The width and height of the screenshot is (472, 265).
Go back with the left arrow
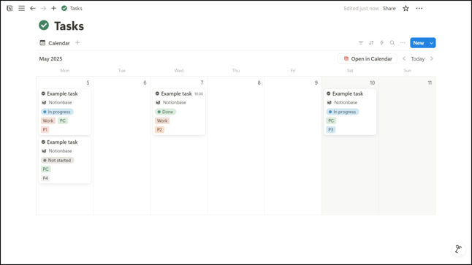(33, 9)
